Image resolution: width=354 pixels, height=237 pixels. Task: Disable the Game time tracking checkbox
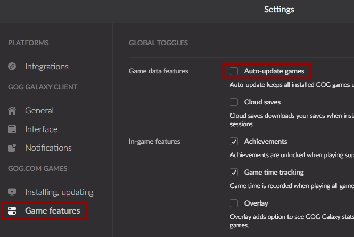234,173
